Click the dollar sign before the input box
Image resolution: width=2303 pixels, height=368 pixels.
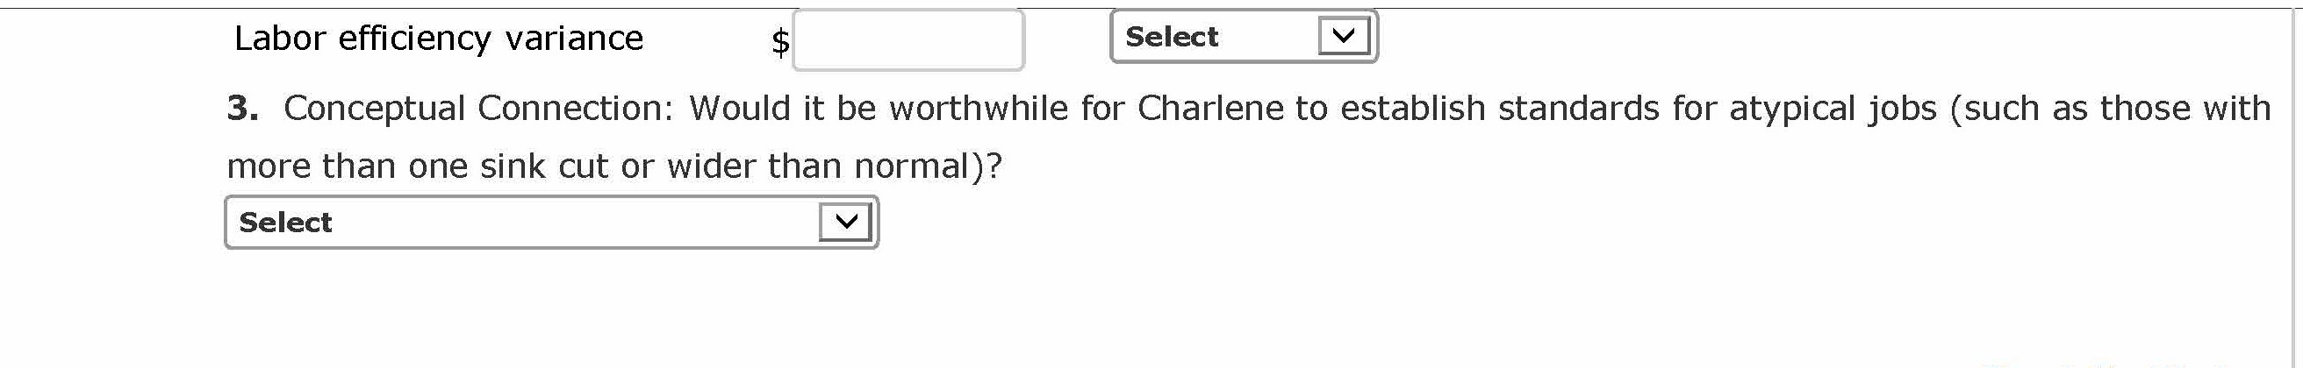coord(779,42)
